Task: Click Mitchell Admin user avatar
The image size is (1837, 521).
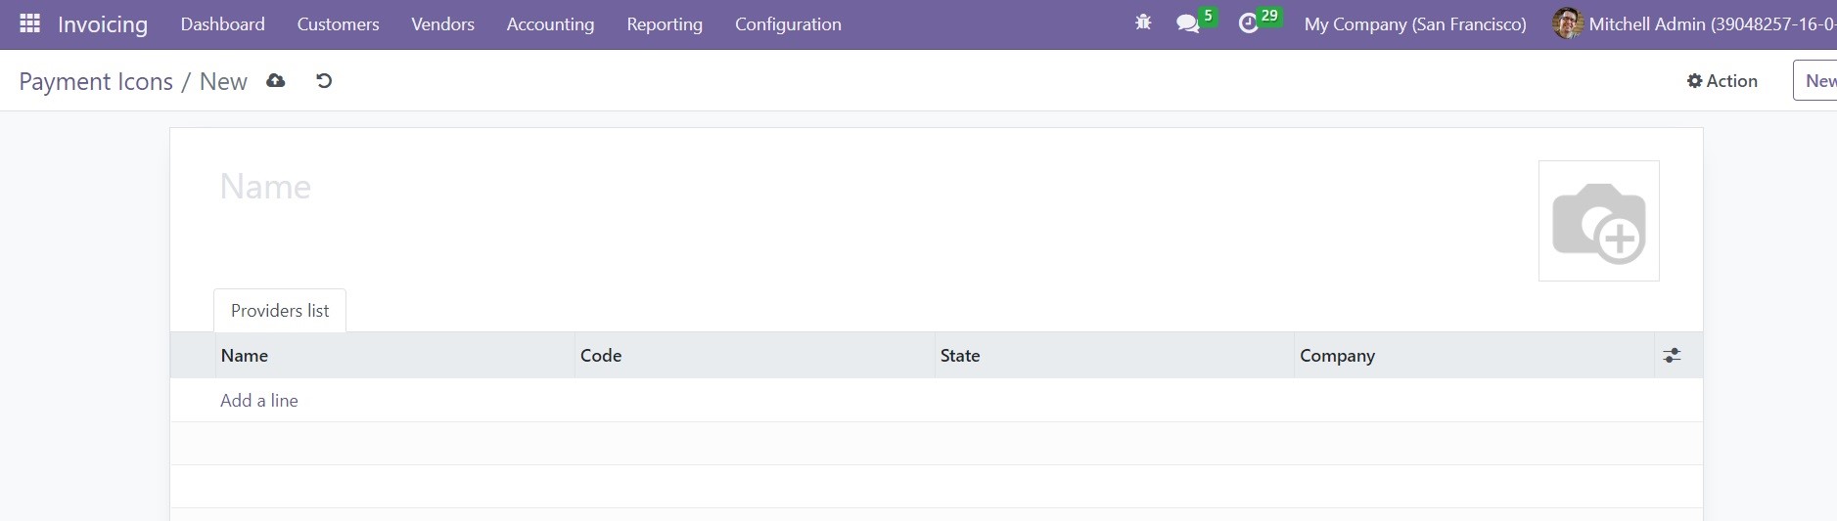Action: tap(1568, 23)
